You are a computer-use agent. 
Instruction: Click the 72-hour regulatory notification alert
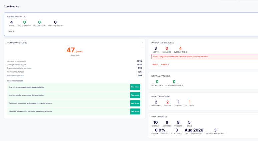pos(205,57)
